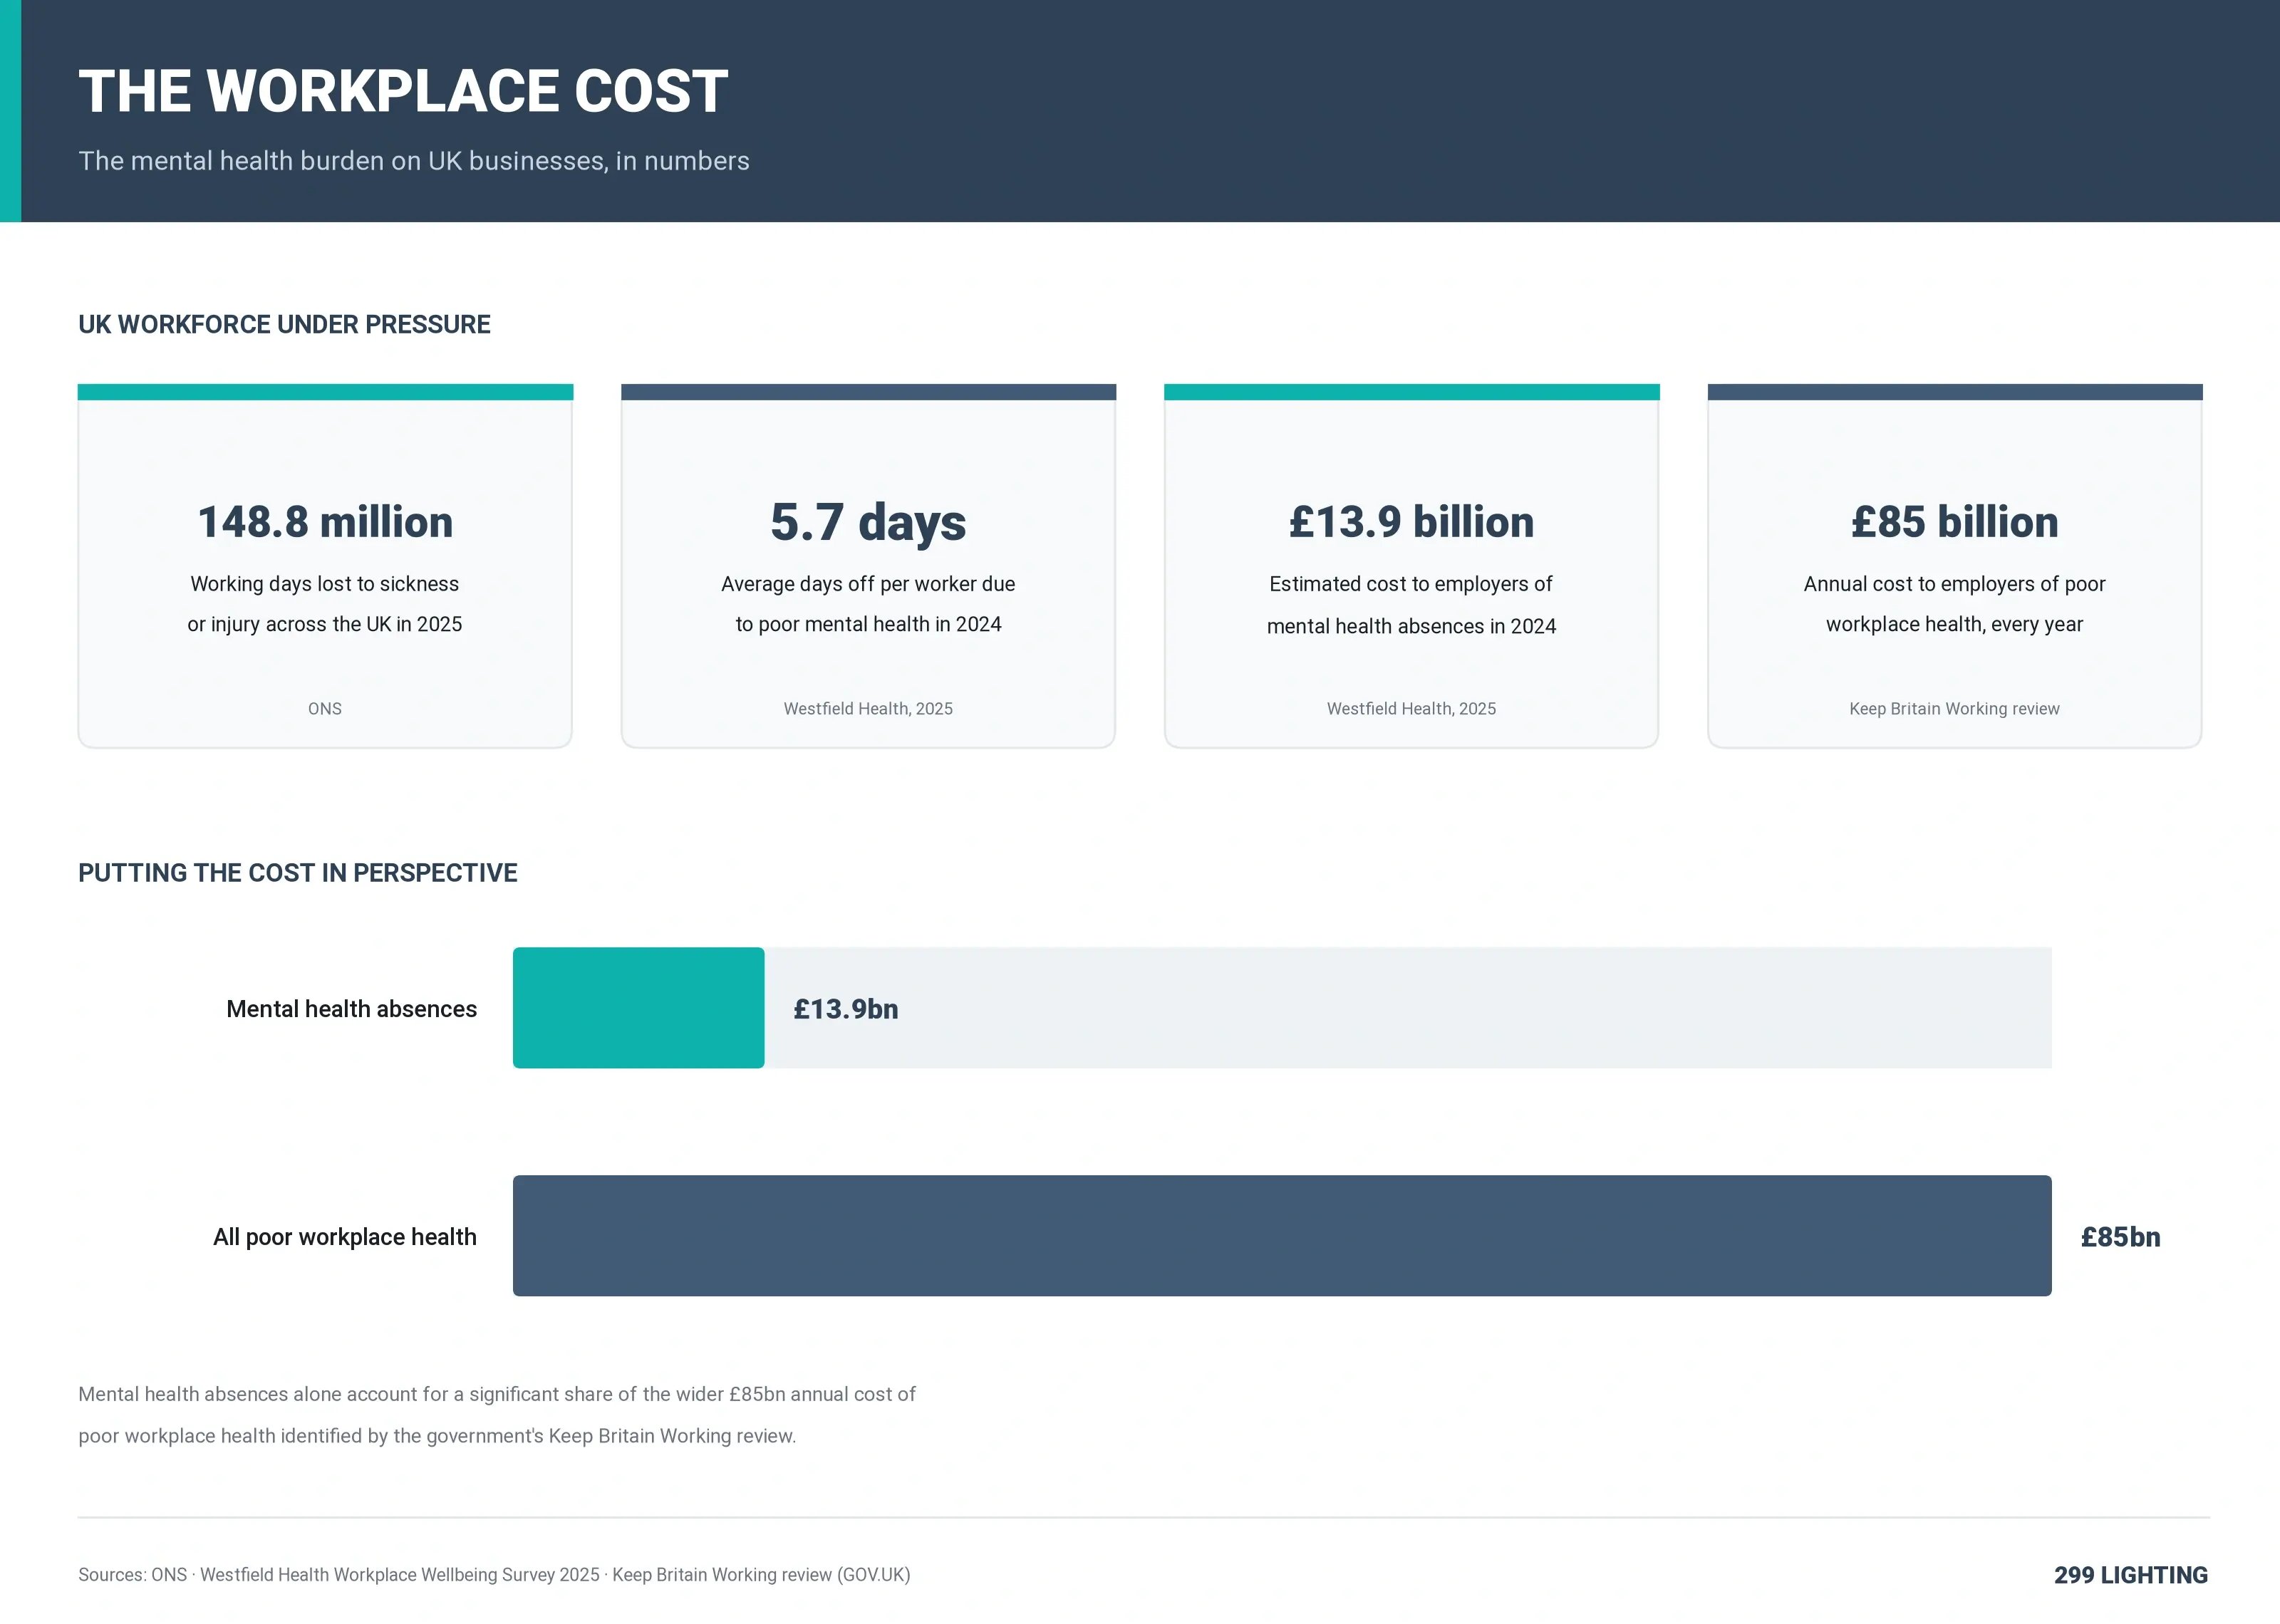Click the 'UK WORKFORCE UNDER PRESSURE' heading
This screenshot has width=2280, height=1624.
(284, 324)
